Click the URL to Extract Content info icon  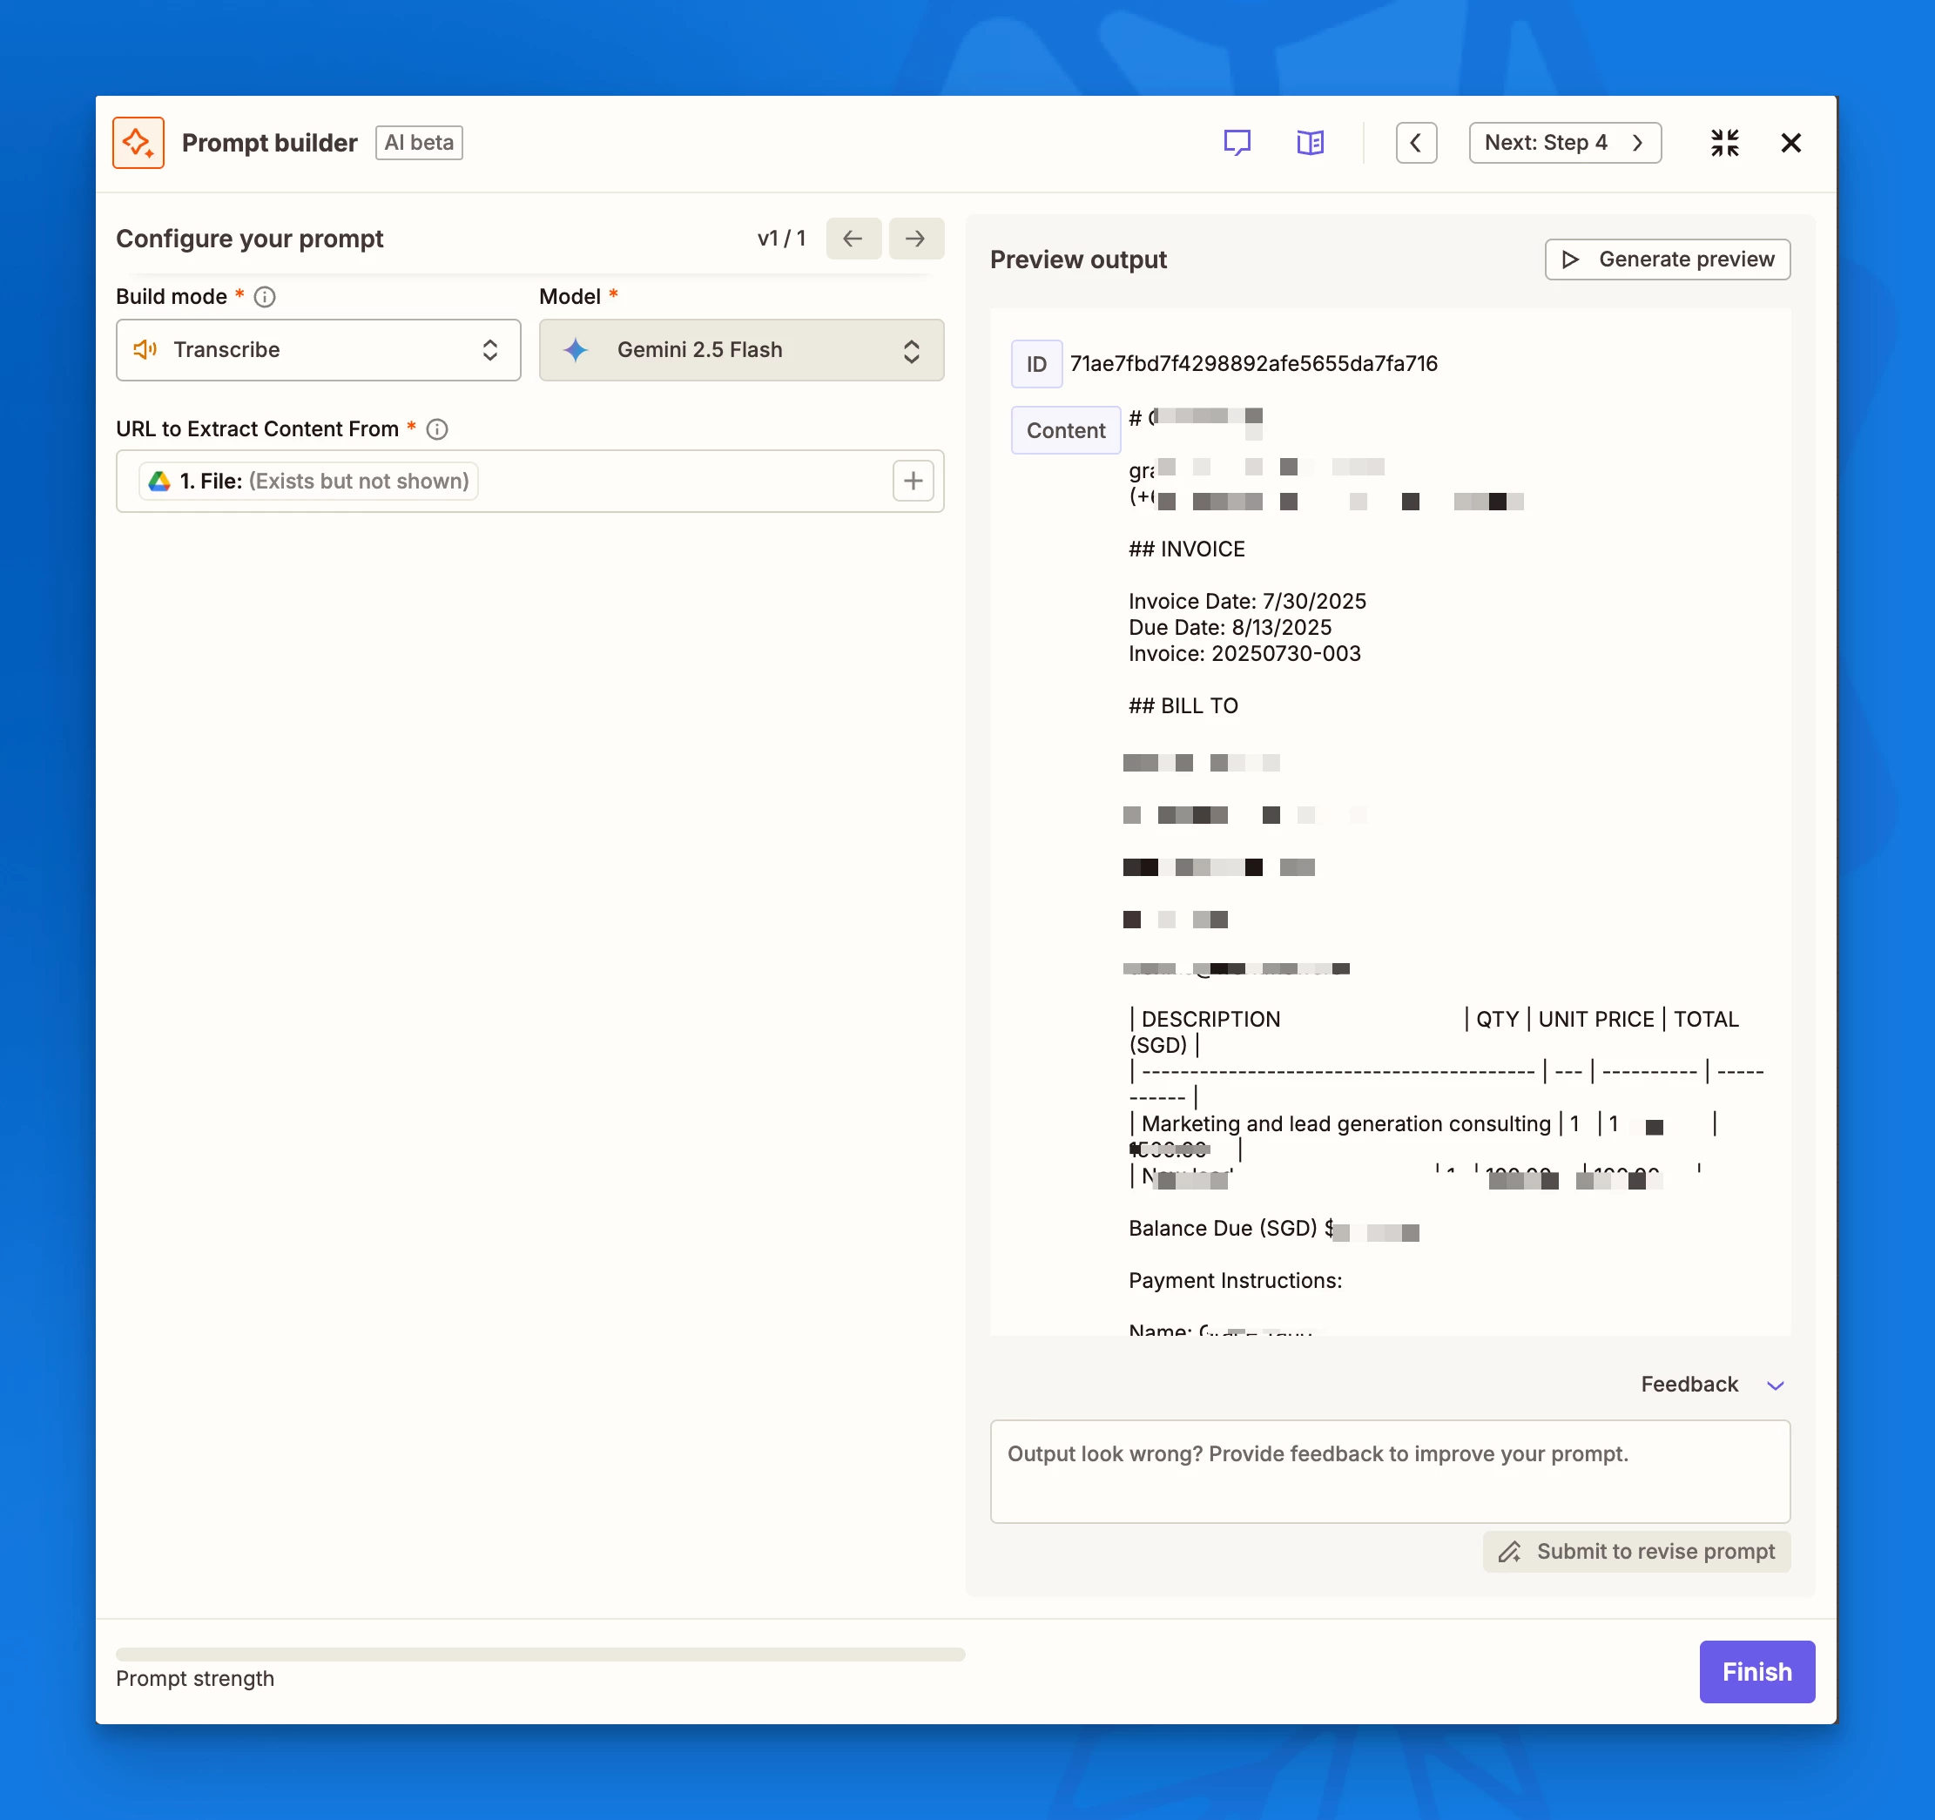pos(437,429)
